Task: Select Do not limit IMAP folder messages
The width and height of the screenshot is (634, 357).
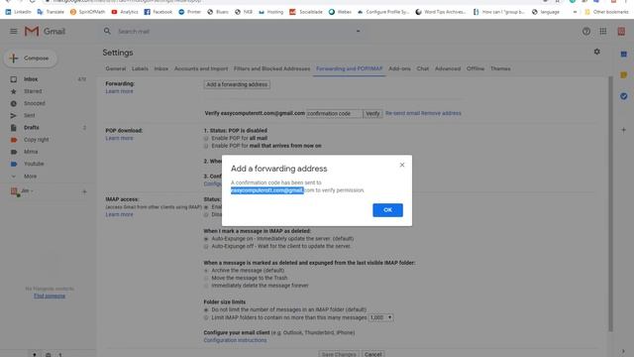Action: tap(206, 309)
